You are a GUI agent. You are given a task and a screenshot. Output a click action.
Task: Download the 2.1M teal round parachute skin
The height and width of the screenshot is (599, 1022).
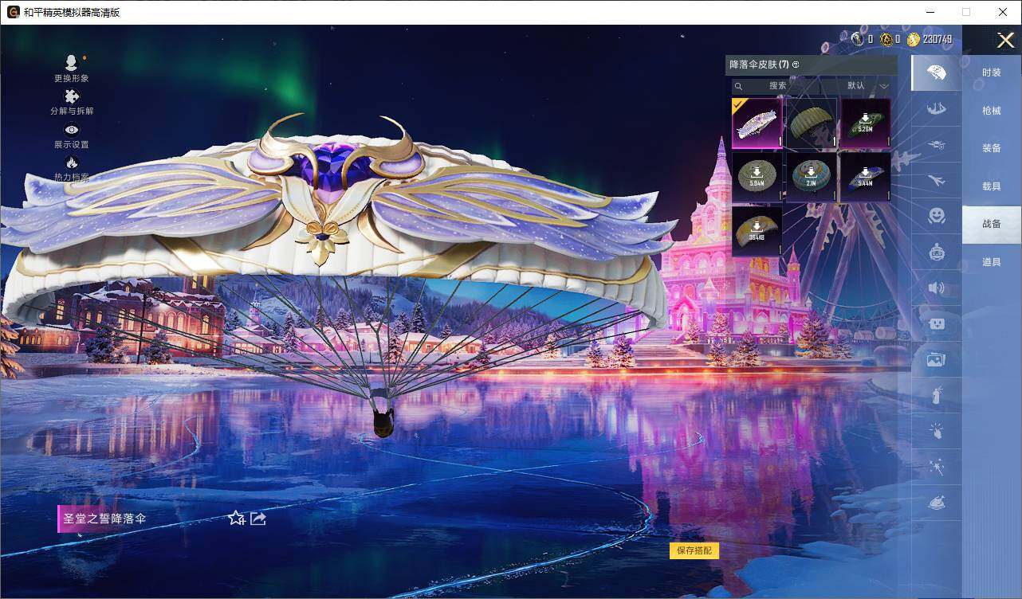point(812,178)
